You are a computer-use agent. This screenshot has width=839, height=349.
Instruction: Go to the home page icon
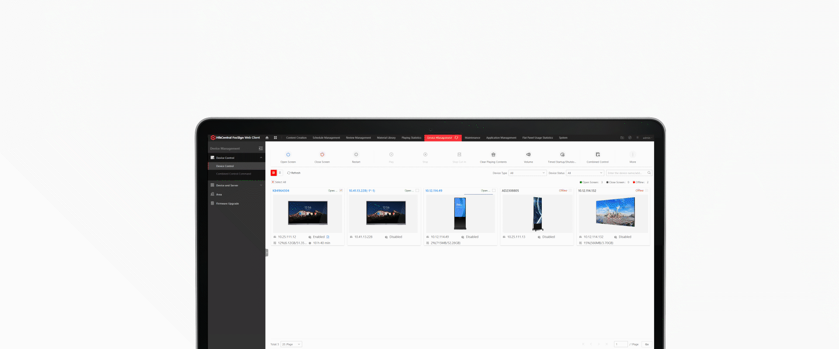click(x=267, y=138)
